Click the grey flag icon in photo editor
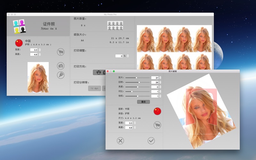 (x=157, y=125)
